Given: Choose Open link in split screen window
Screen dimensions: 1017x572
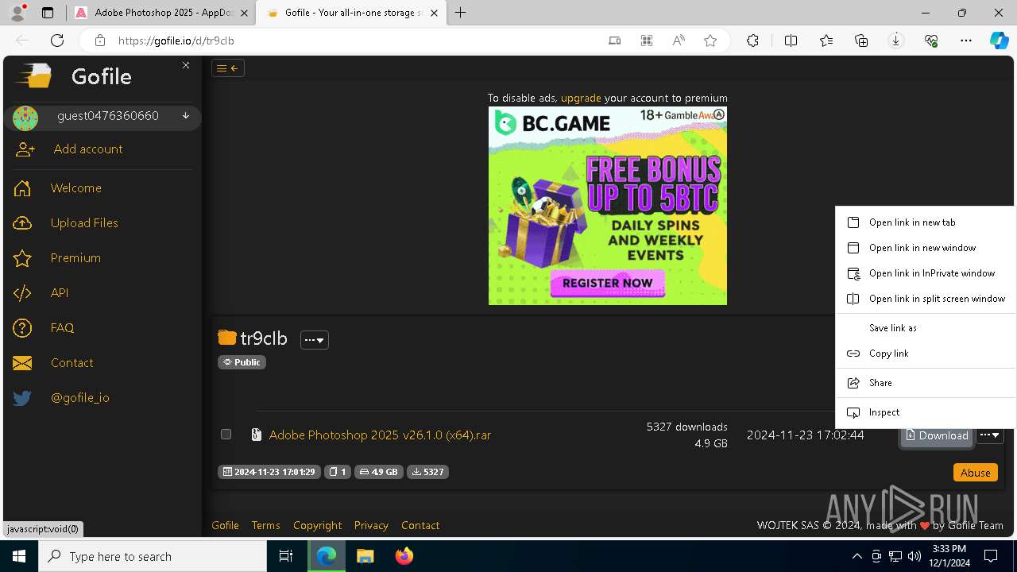Looking at the screenshot, I should coord(925,299).
